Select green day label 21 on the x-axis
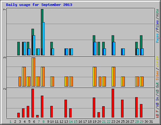The width and height of the screenshot is (161, 125). [x=104, y=122]
